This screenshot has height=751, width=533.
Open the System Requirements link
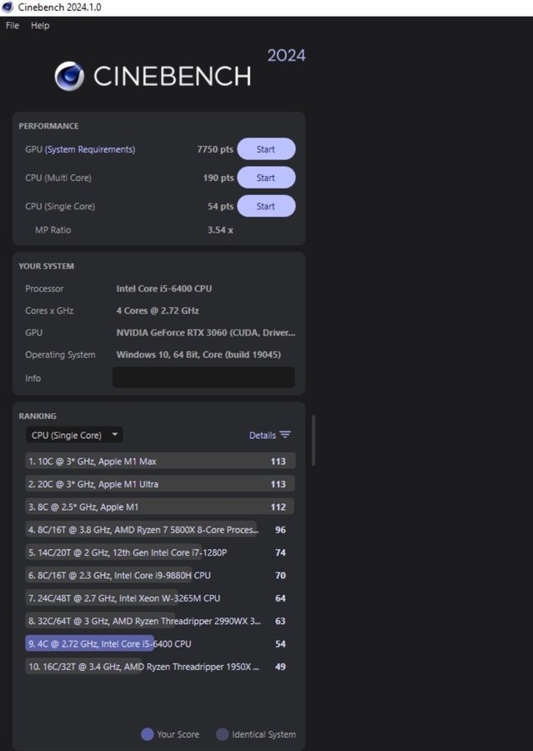90,149
